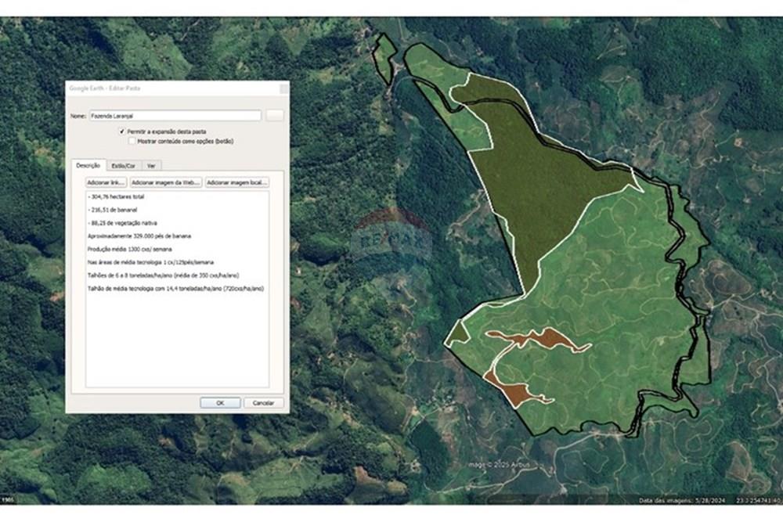
Task: Click the '304,76 hectares total' line
Action: coord(117,196)
